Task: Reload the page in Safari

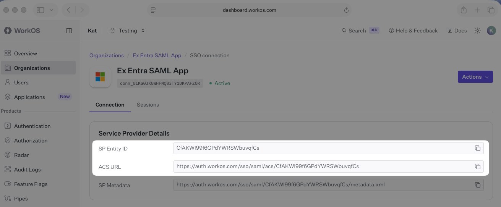Action: tap(347, 10)
